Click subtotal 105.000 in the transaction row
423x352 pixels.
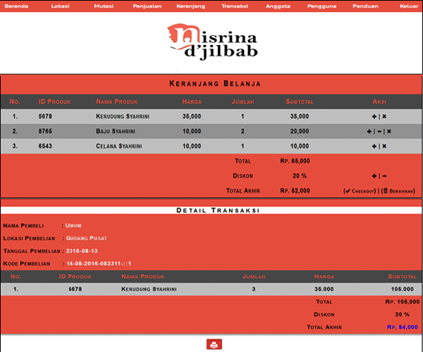[x=403, y=289]
